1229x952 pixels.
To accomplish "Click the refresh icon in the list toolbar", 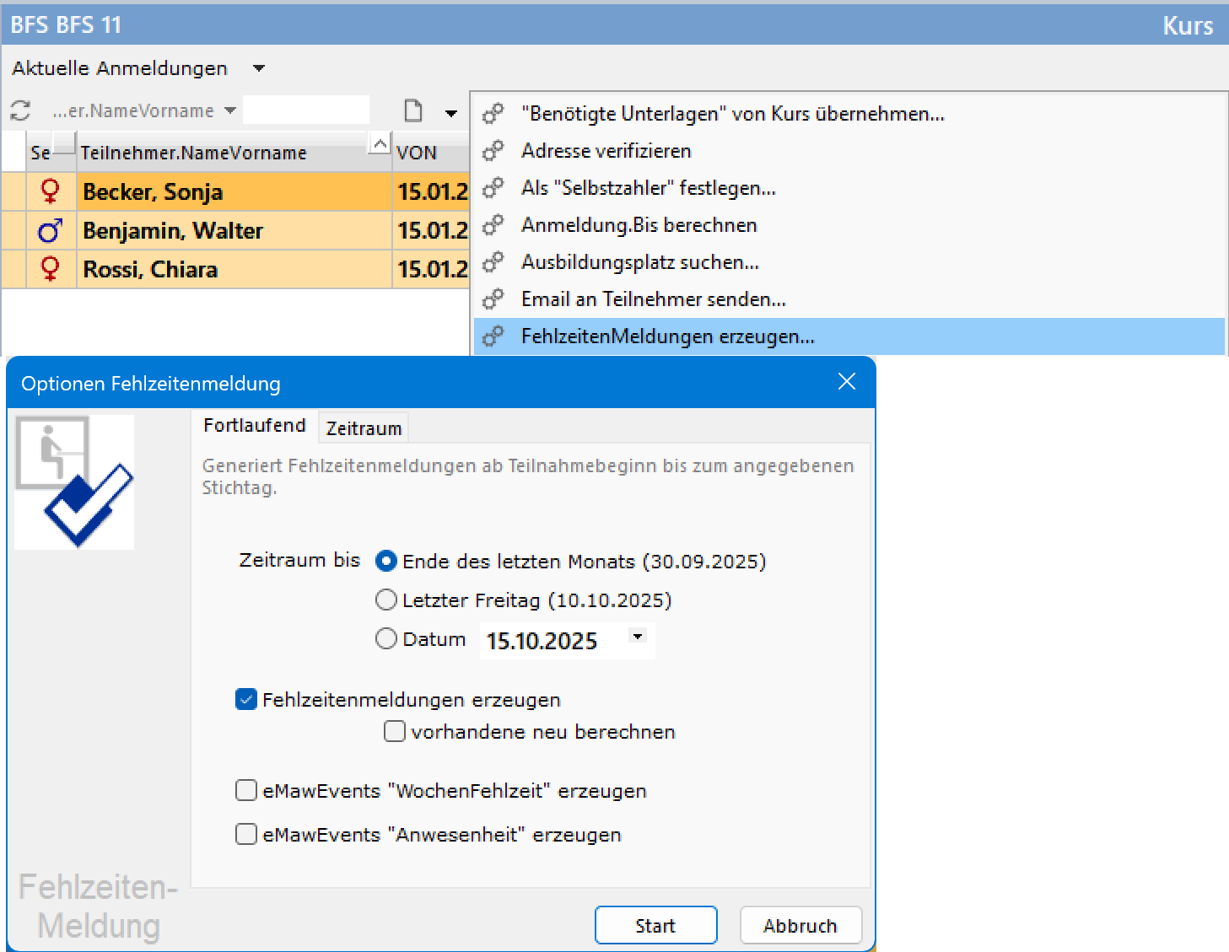I will [x=20, y=110].
